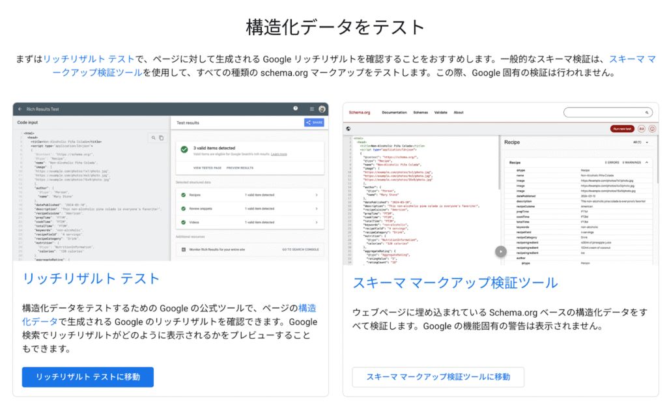Click the back arrow beside Rich Results Test
The width and height of the screenshot is (667, 409).
click(x=20, y=109)
